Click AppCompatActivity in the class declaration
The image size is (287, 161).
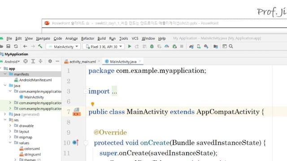[228, 112]
